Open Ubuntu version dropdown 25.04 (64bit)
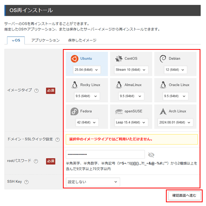 [87, 70]
